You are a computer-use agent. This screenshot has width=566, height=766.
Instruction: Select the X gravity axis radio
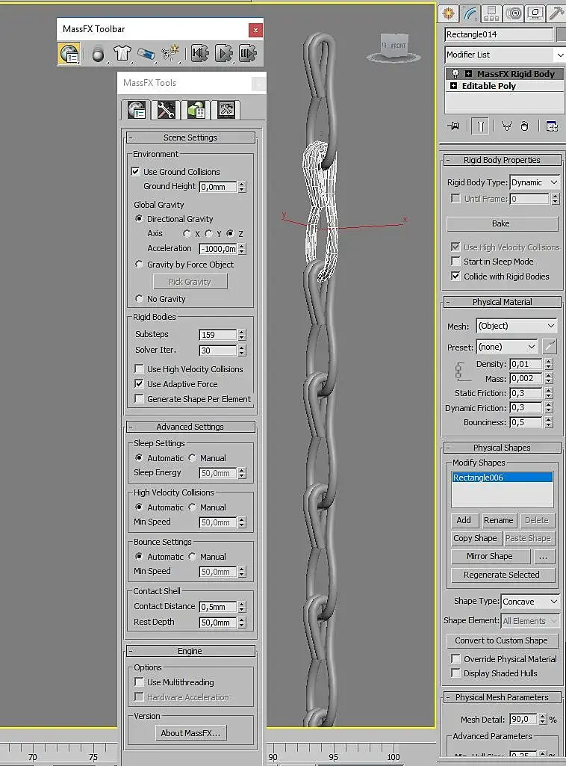coord(187,233)
